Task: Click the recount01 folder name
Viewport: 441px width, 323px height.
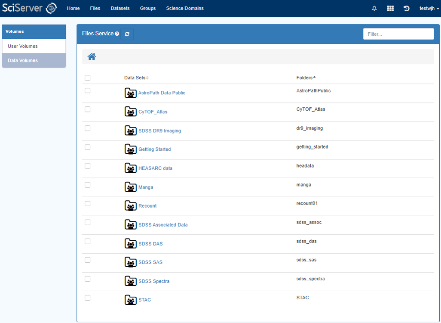Action: coord(307,203)
